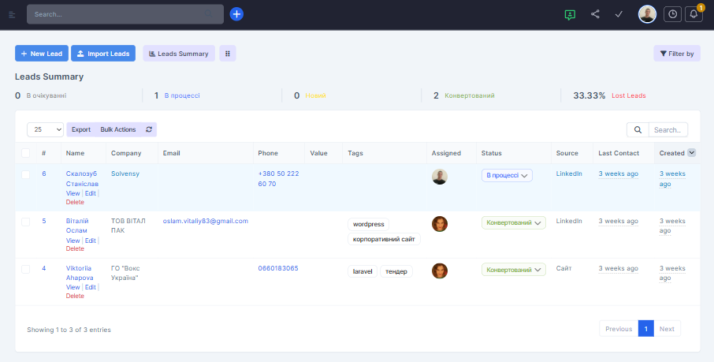The height and width of the screenshot is (362, 714).
Task: Click the Export table option
Action: (81, 129)
